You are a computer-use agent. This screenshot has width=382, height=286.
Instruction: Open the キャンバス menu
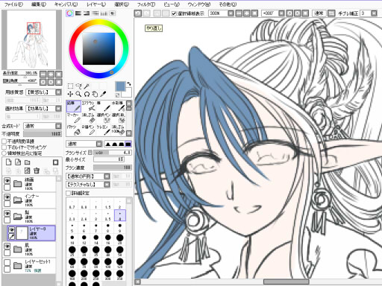66,4
